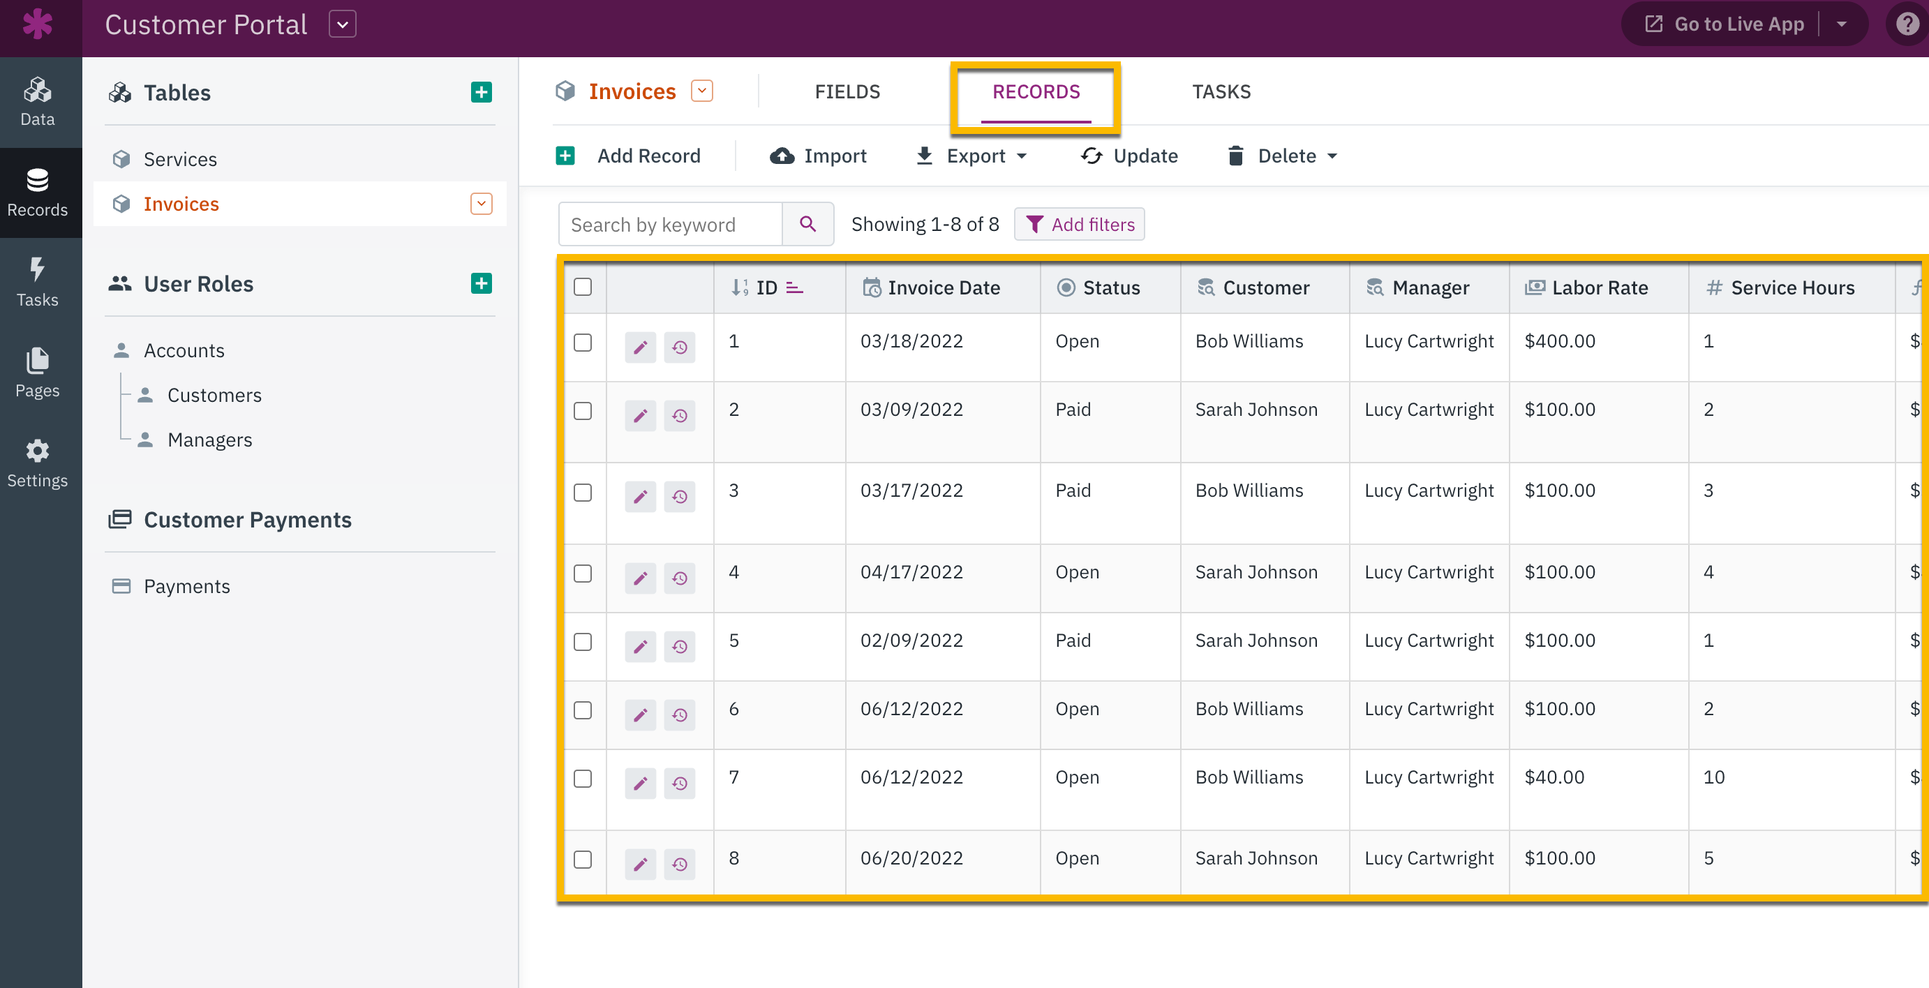Viewport: 1929px width, 988px height.
Task: Open the Settings section in sidebar
Action: [38, 464]
